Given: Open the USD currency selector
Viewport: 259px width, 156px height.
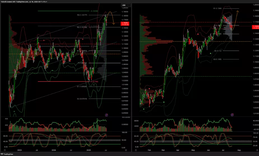Looking at the screenshot, I should click(124, 5).
